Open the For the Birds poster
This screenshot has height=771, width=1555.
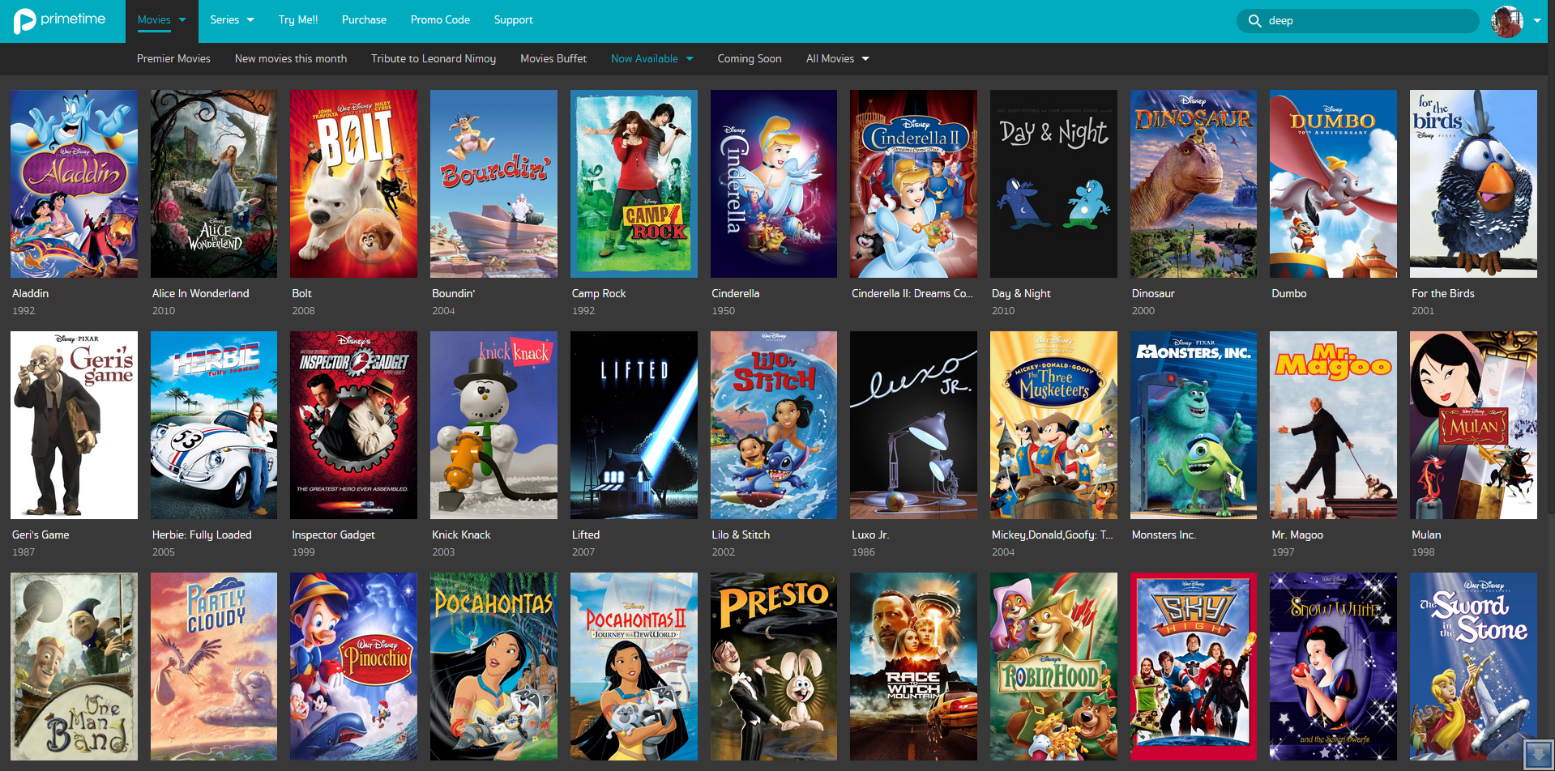(x=1473, y=184)
